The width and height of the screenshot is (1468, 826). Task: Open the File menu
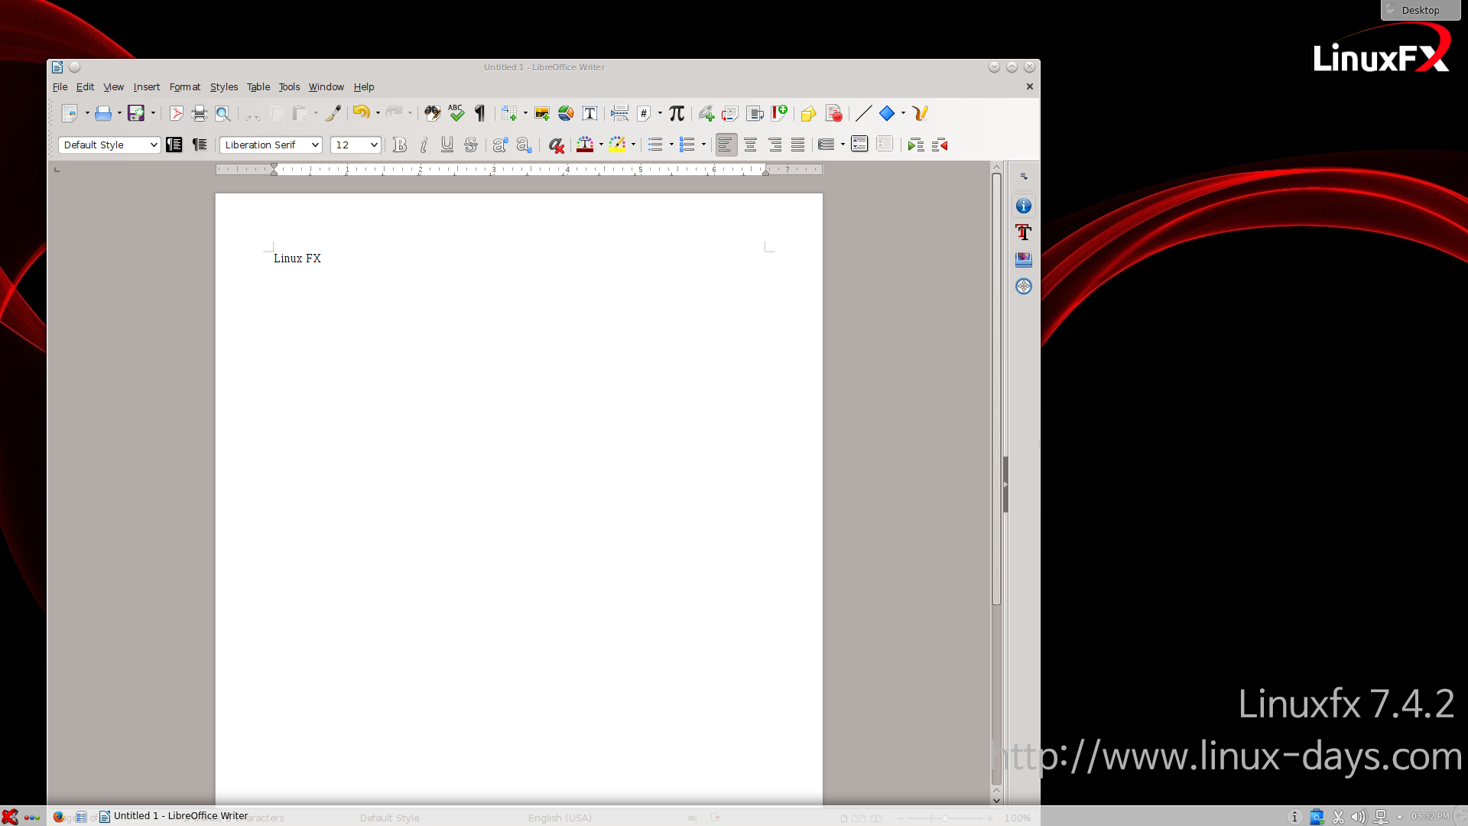(60, 86)
